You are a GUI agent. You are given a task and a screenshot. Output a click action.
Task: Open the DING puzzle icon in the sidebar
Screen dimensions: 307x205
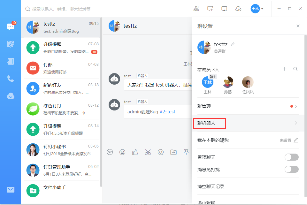click(11, 44)
